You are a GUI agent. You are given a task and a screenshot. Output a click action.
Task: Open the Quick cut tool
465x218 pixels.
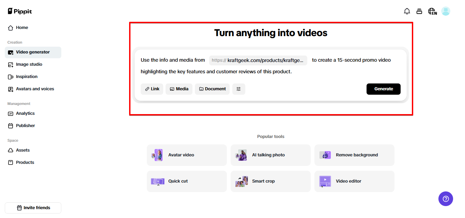click(x=187, y=181)
